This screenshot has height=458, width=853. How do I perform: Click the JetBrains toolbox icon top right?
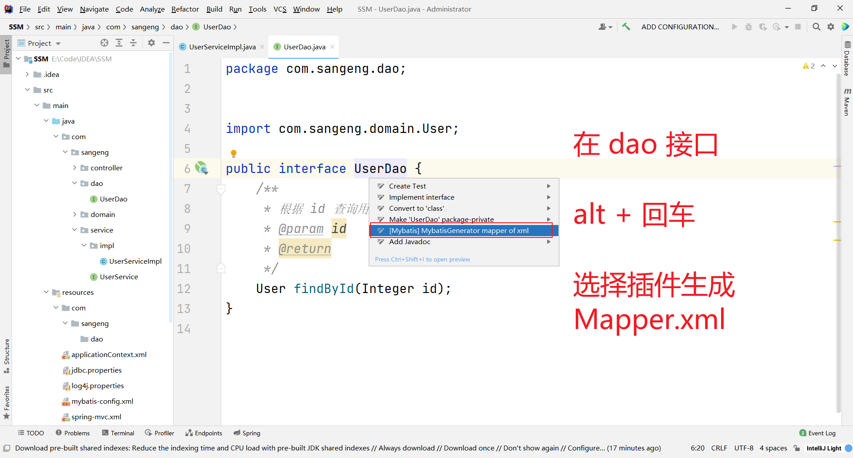845,27
